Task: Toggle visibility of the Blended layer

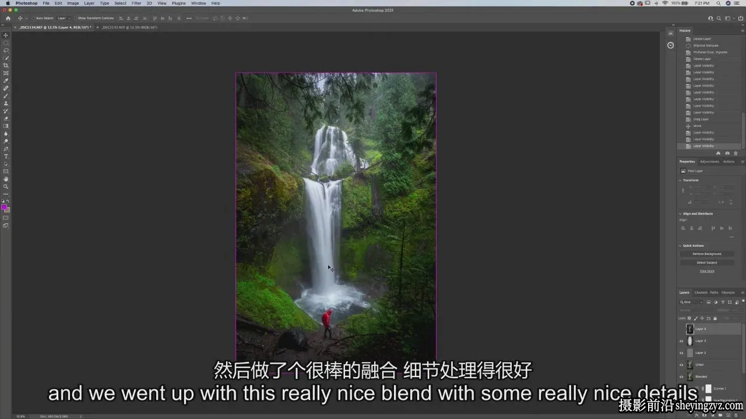Action: [681, 377]
